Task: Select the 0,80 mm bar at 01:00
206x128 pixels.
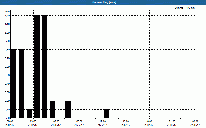Action: [22, 84]
